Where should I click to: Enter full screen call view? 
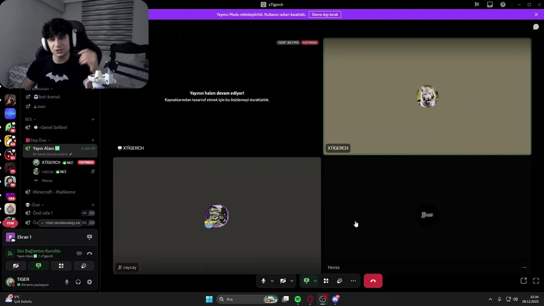[x=536, y=281]
